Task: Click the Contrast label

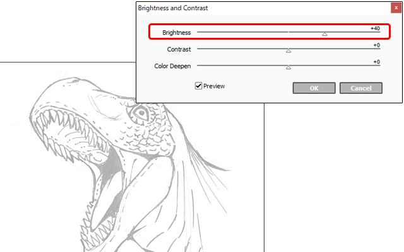Action: point(179,49)
